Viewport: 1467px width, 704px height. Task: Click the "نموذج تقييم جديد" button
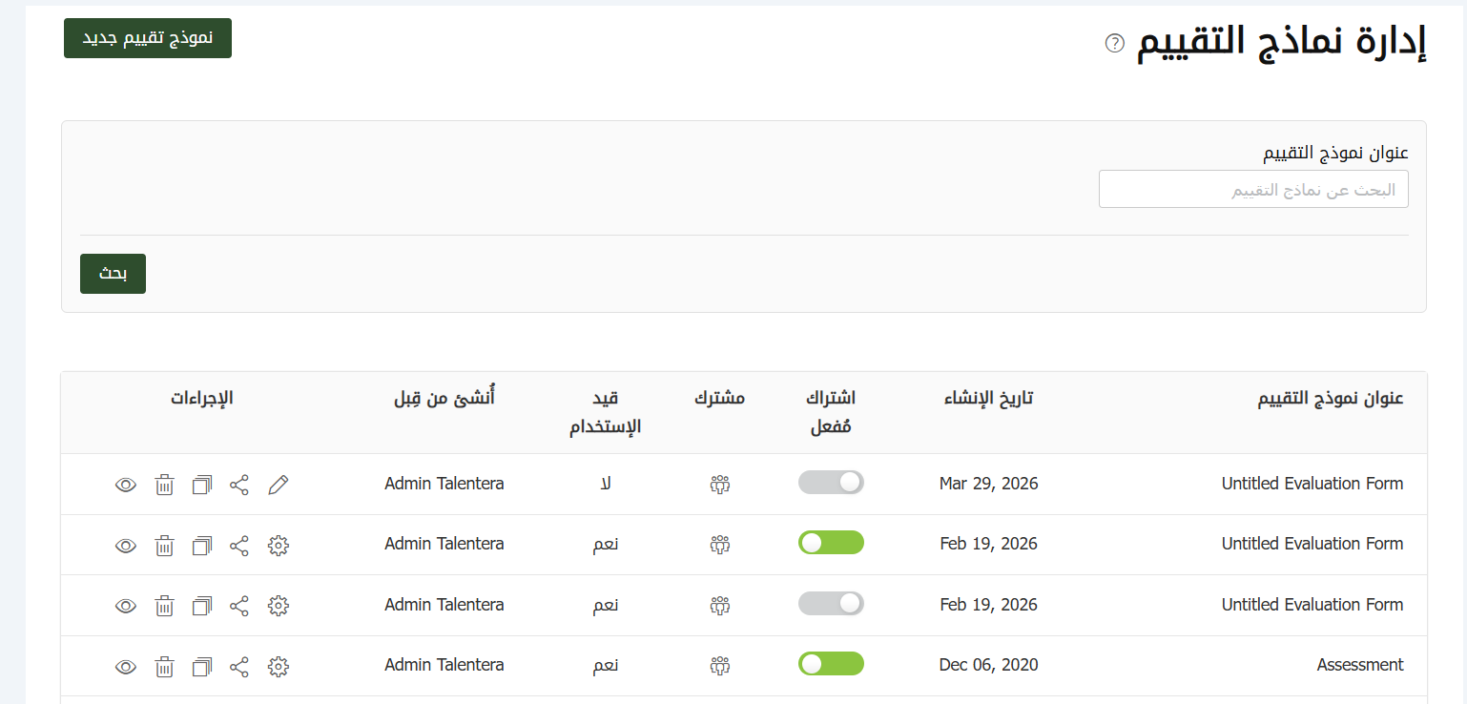148,38
